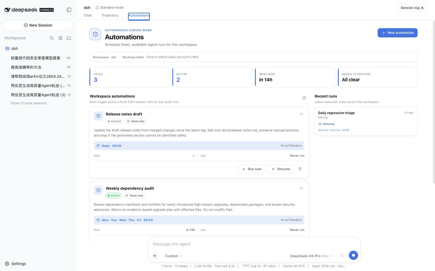Click the Active 2 stat card
This screenshot has width=435, height=271.
coord(212,77)
